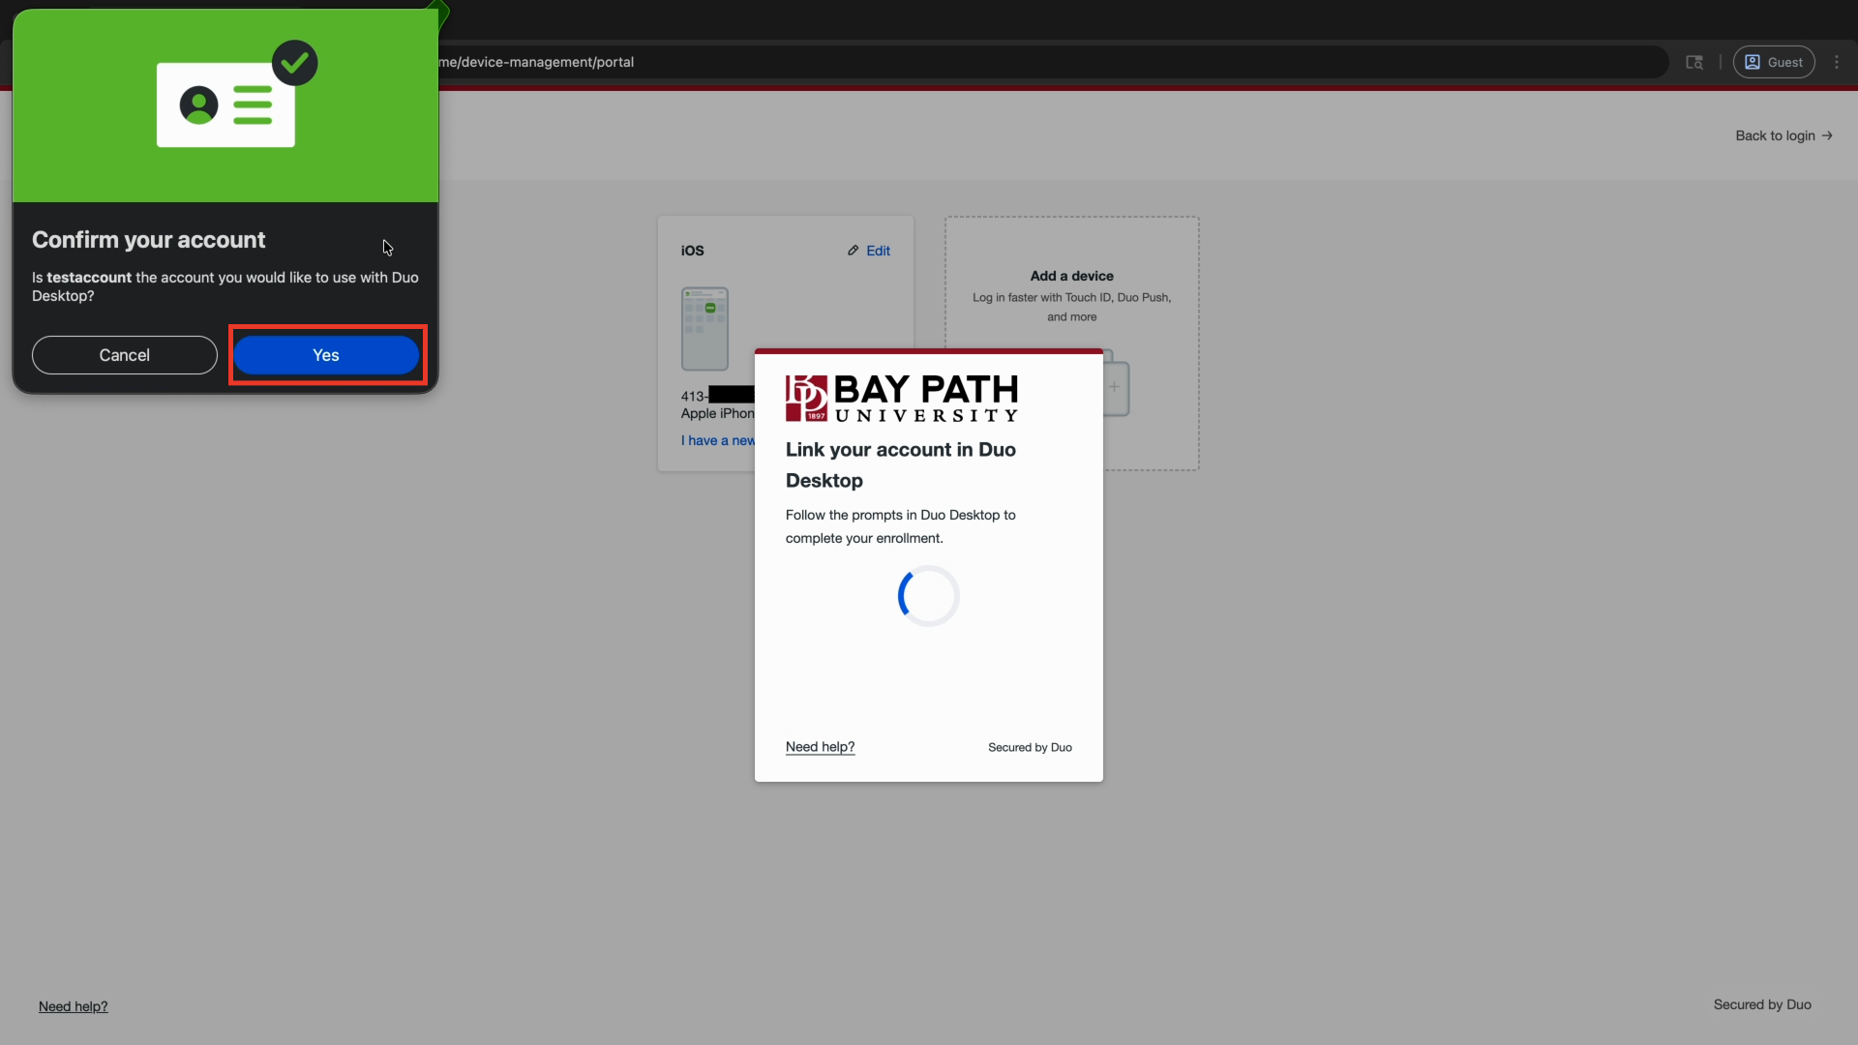Confirm the account by clicking Yes

point(326,355)
